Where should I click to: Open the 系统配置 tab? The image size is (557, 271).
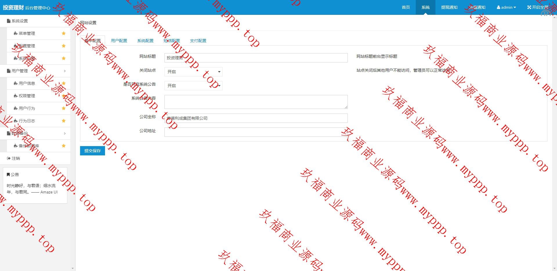[x=145, y=41]
